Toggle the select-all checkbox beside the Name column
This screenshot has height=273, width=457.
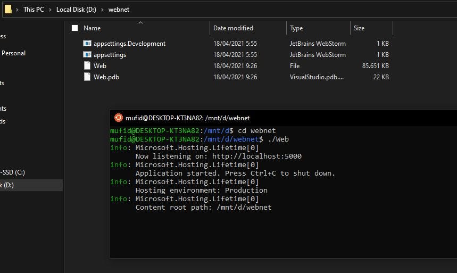point(75,28)
